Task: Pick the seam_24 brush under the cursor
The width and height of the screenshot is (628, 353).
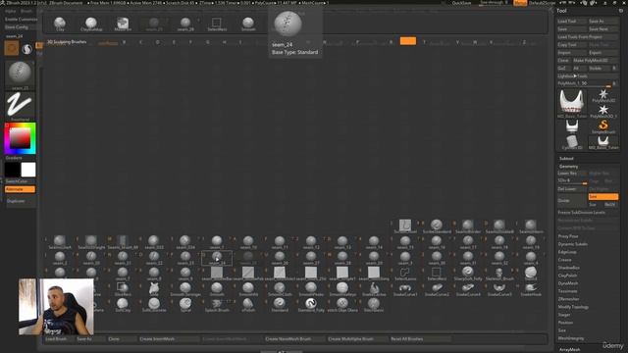Action: pyautogui.click(x=217, y=258)
